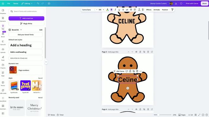Collapse the side panel with arrow handle
Screen dimensions: 209x117
point(46,62)
